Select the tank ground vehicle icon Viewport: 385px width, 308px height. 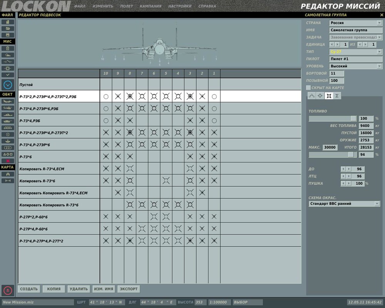[x=8, y=121]
